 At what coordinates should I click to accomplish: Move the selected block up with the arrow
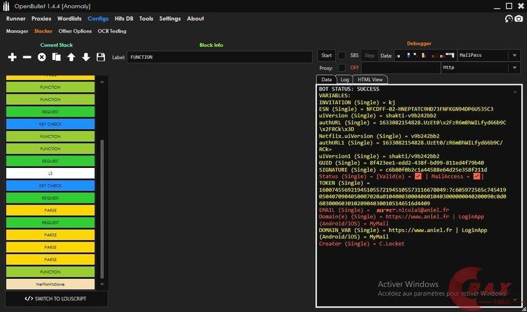(x=71, y=57)
